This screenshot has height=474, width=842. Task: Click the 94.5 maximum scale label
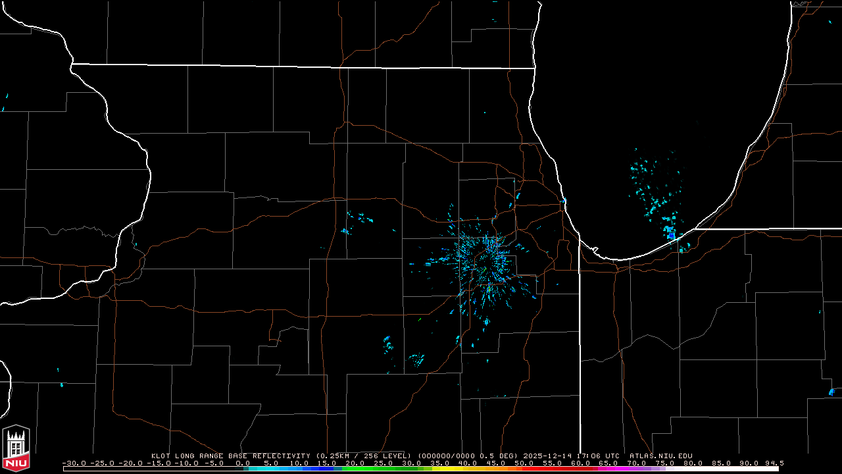pos(773,463)
